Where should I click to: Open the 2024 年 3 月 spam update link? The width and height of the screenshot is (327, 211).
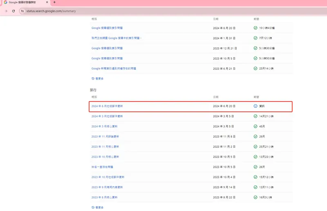[107, 116]
